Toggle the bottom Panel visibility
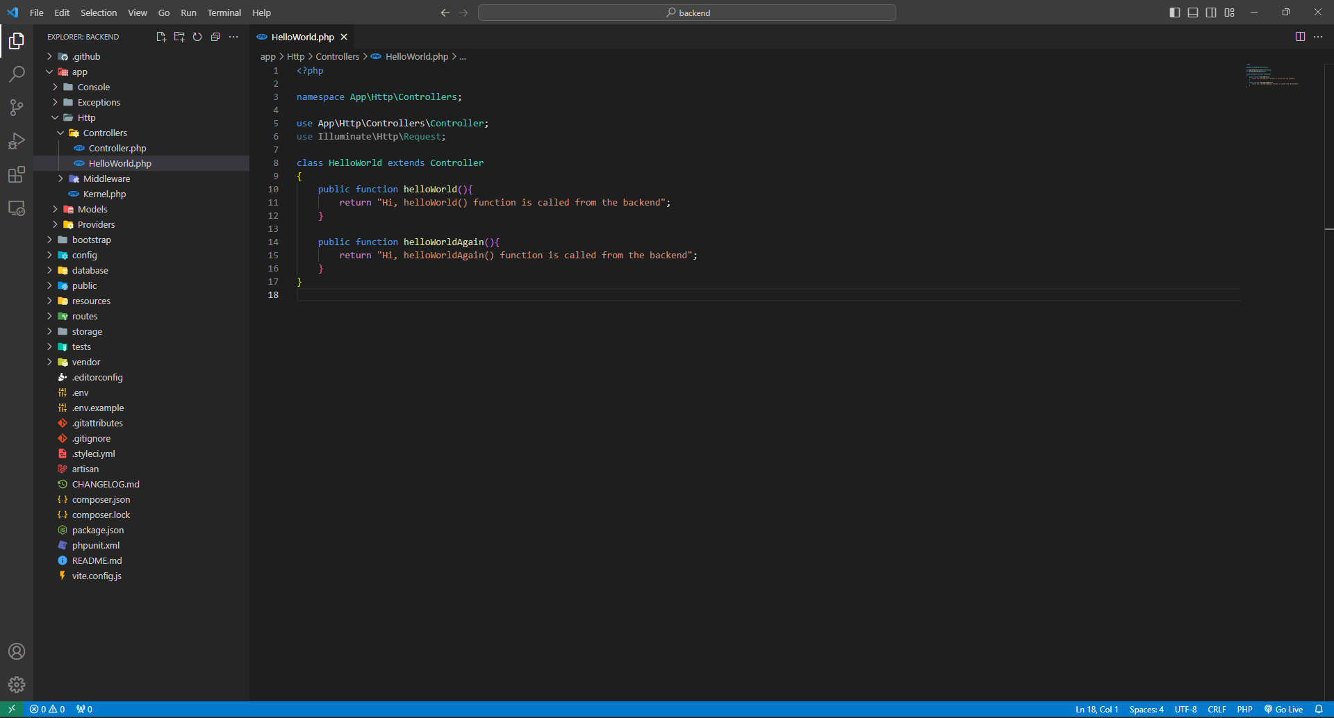This screenshot has width=1334, height=718. click(1193, 12)
